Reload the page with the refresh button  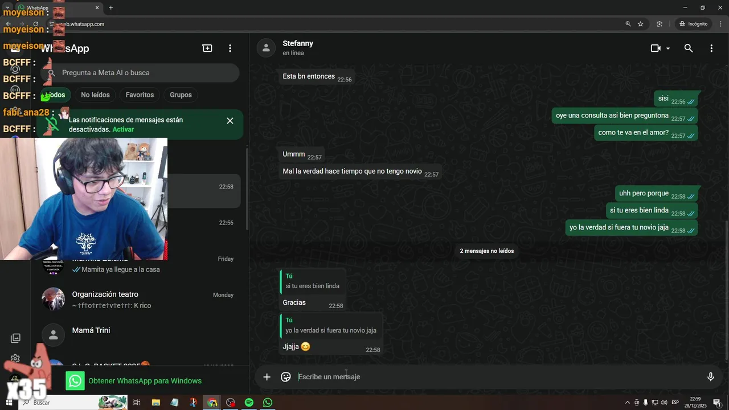35,24
